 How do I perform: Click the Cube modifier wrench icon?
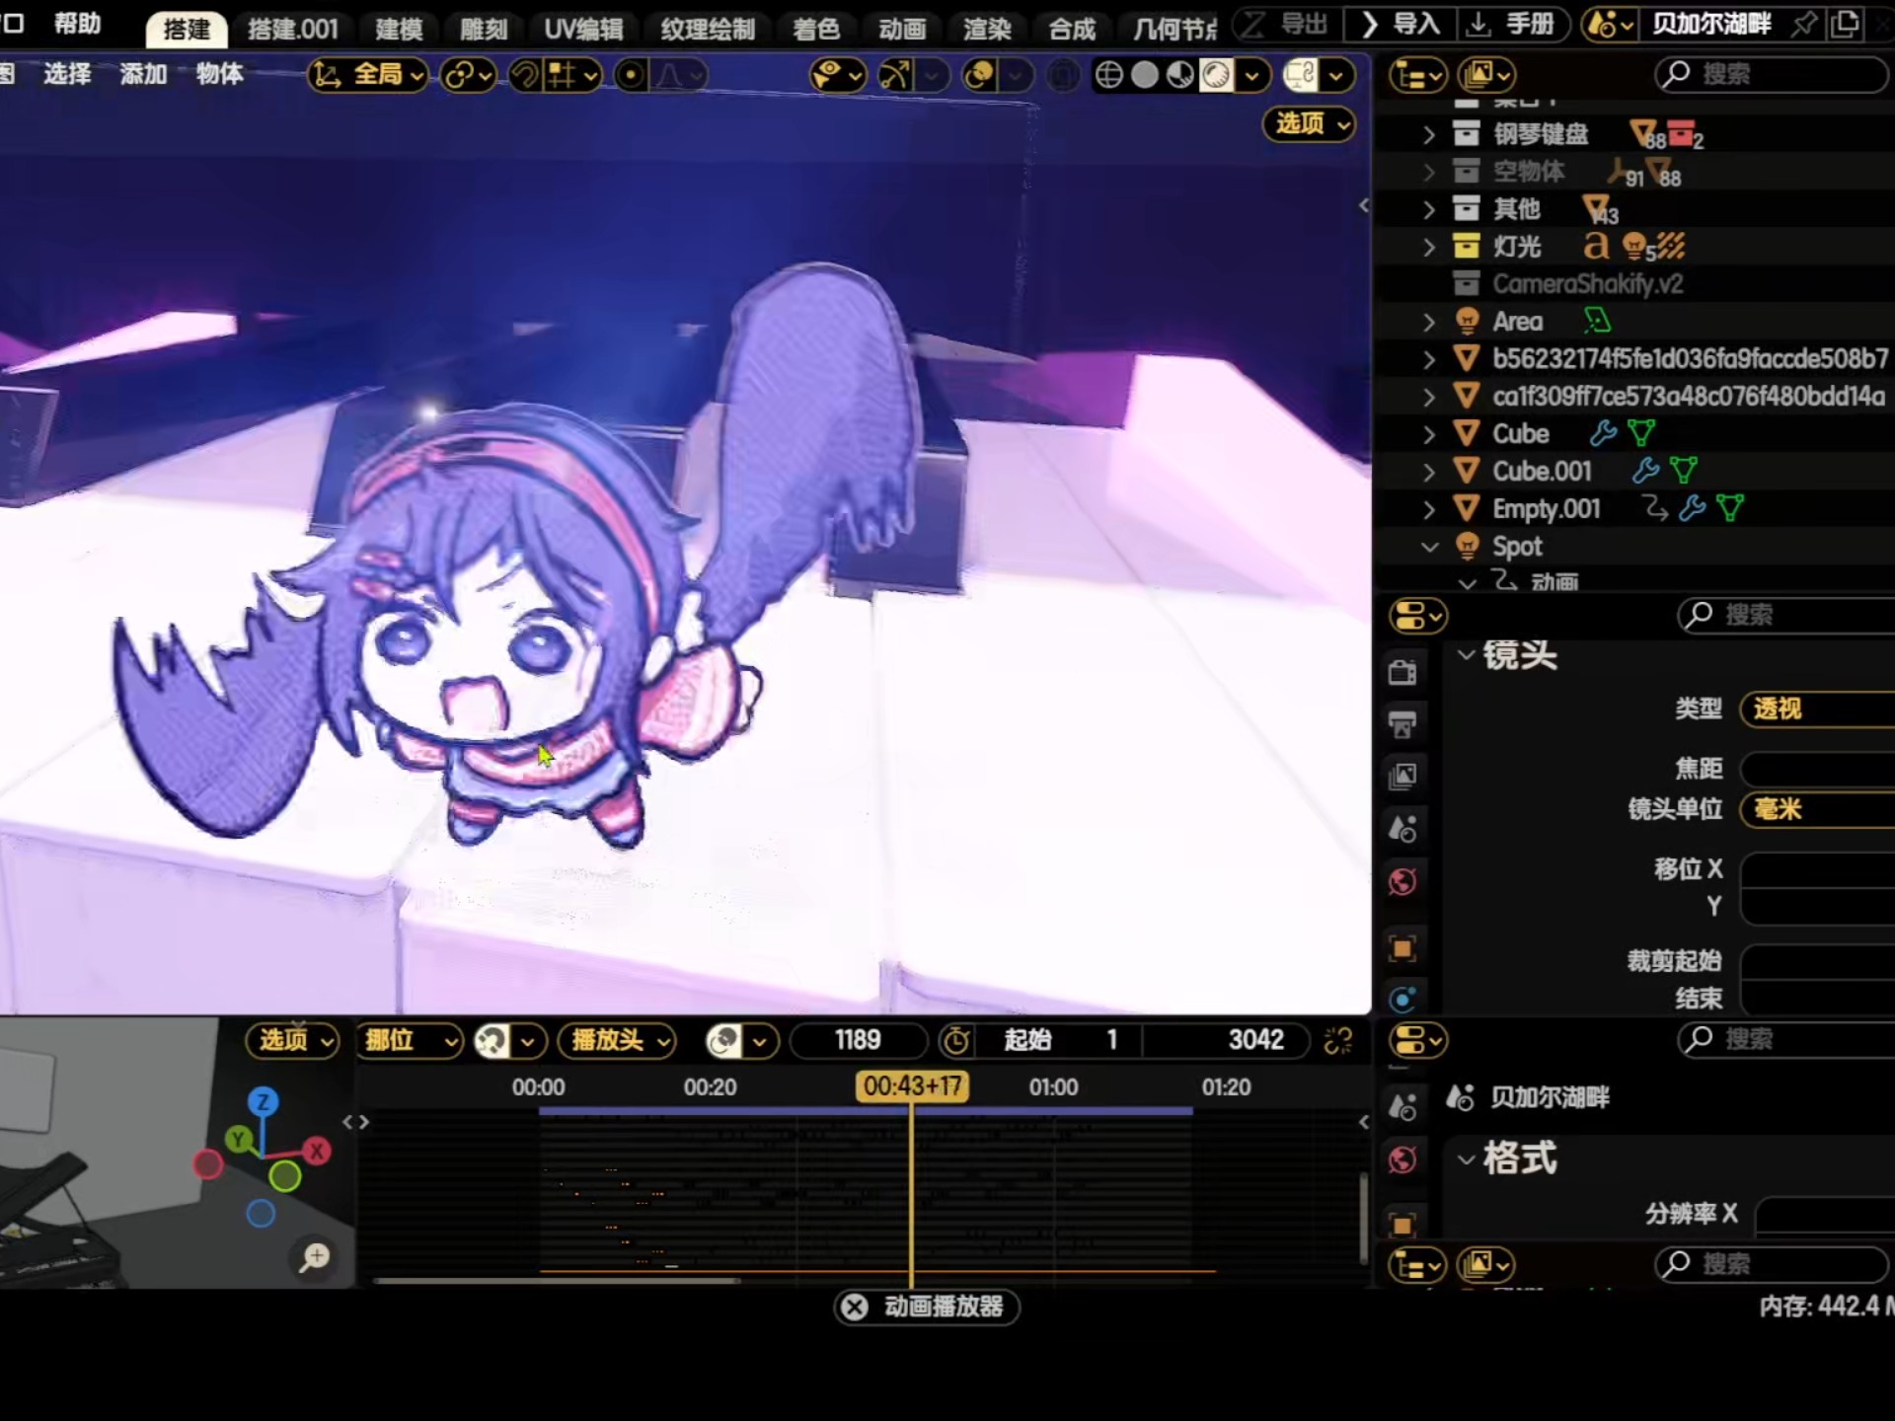[1603, 433]
